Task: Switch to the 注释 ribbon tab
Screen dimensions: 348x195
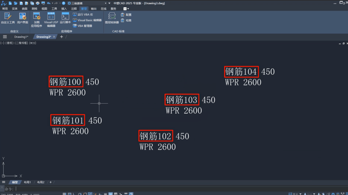Action: [x=74, y=9]
